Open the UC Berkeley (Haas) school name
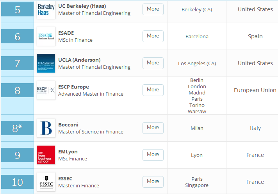Image resolution: width=278 pixels, height=194 pixels. [82, 6]
